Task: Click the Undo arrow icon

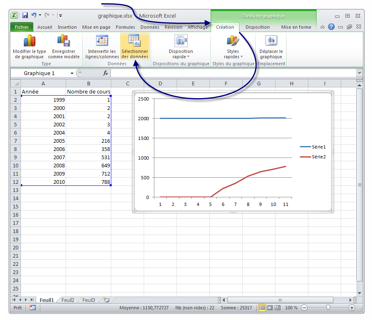Action: 34,16
